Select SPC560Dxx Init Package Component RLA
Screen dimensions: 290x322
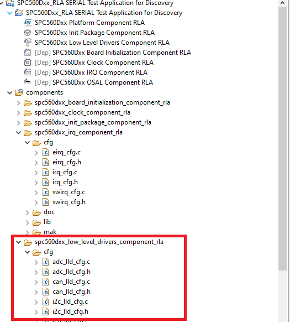pos(94,33)
